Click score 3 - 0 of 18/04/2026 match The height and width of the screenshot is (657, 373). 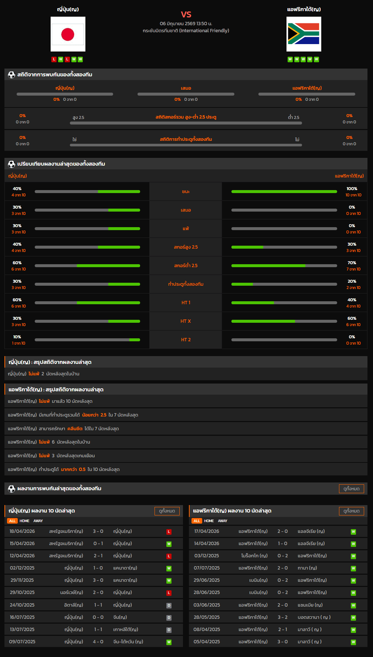pyautogui.click(x=98, y=531)
